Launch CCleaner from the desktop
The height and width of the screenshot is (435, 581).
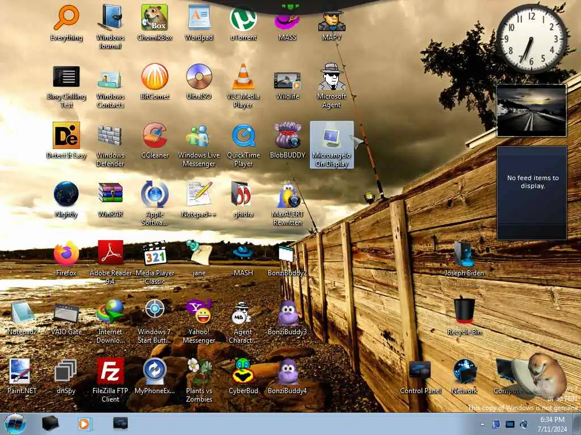155,140
